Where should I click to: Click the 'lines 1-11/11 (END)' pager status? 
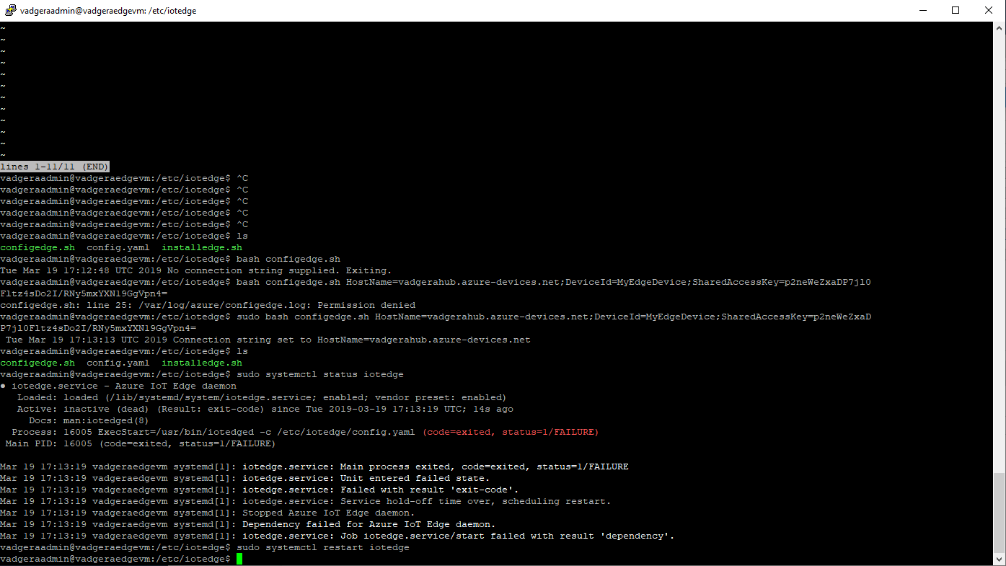click(55, 167)
